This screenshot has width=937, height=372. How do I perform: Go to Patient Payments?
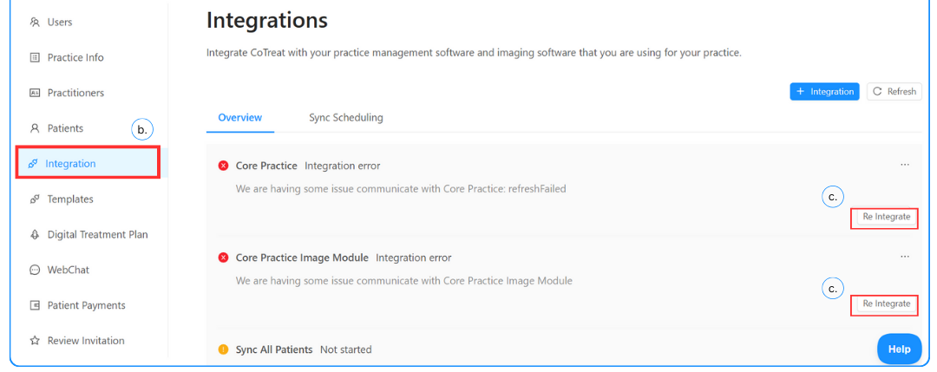[87, 305]
